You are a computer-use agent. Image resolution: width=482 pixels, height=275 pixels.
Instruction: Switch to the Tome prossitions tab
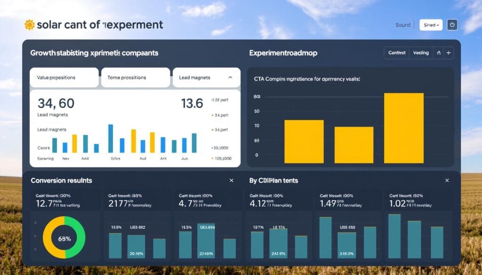click(x=135, y=78)
